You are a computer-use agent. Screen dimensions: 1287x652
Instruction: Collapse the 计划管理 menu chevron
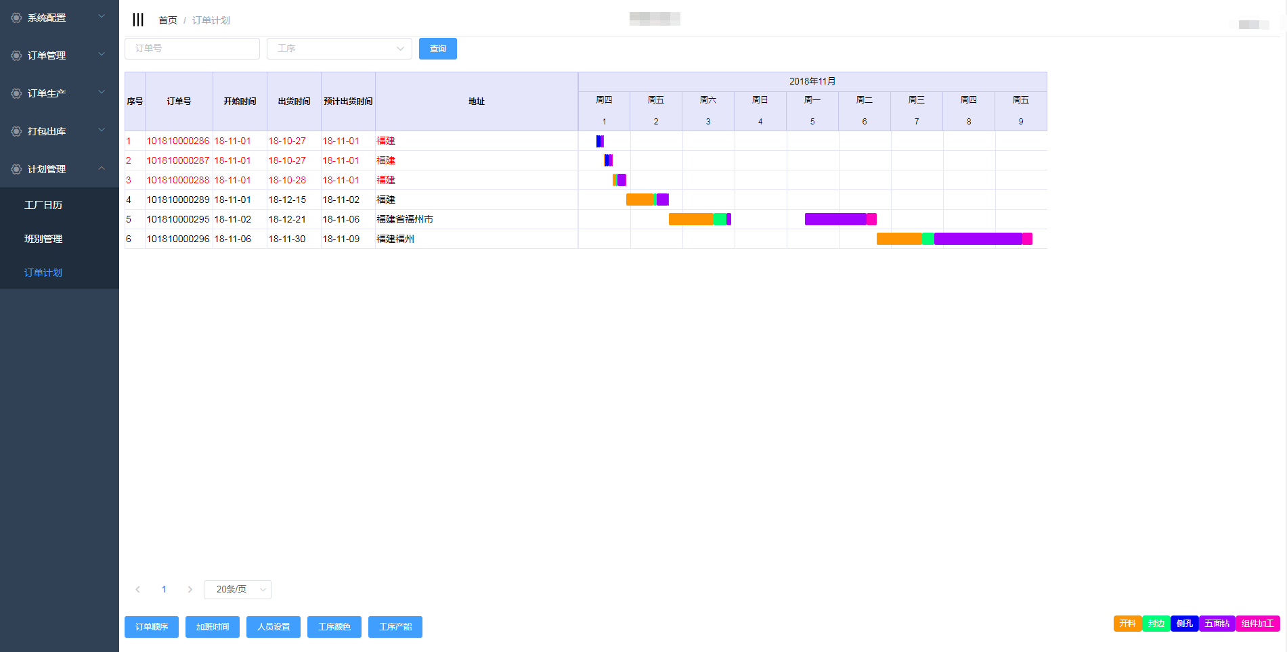click(x=102, y=168)
